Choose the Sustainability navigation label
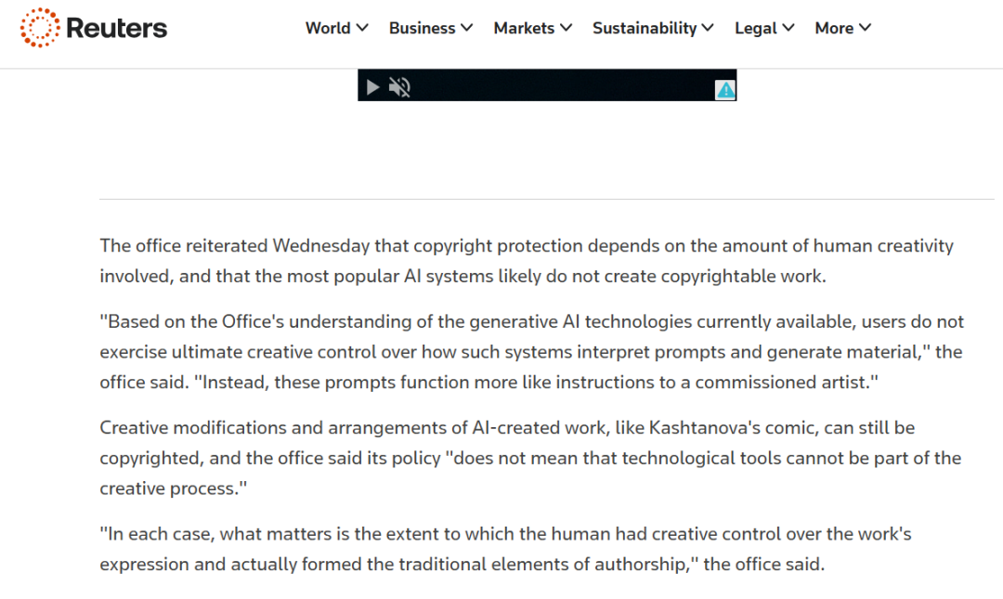This screenshot has height=599, width=1003. coord(645,28)
